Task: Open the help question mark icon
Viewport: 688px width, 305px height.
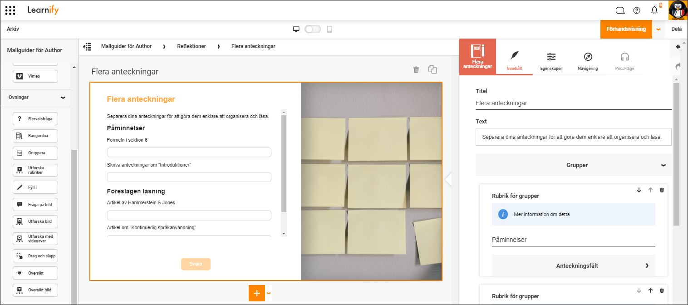Action: pyautogui.click(x=637, y=10)
